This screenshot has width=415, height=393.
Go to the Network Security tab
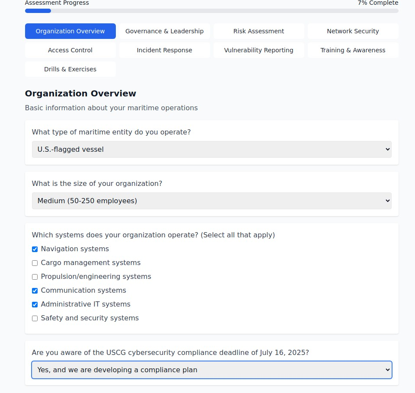coord(353,31)
